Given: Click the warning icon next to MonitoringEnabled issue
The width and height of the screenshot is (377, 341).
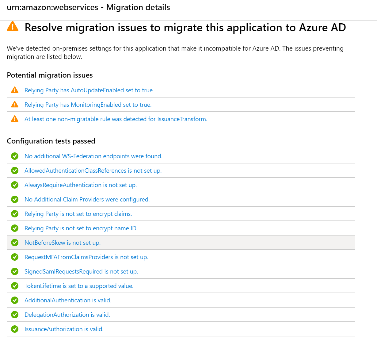Looking at the screenshot, I should 14,104.
